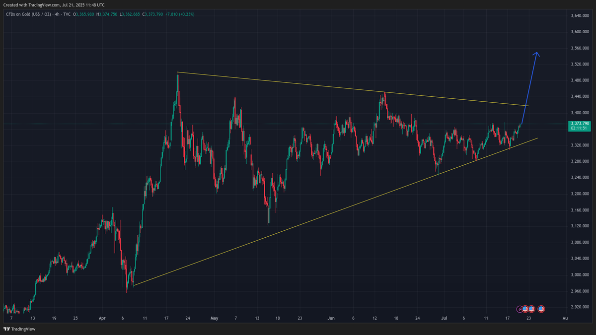Screen dimensions: 596x335
Task: Click the high value 3,374.750
Action: pos(108,14)
